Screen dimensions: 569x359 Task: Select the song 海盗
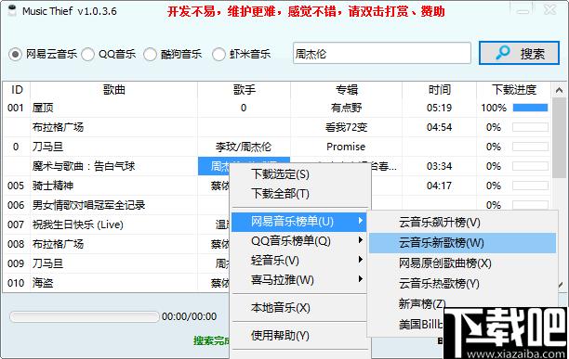43,283
